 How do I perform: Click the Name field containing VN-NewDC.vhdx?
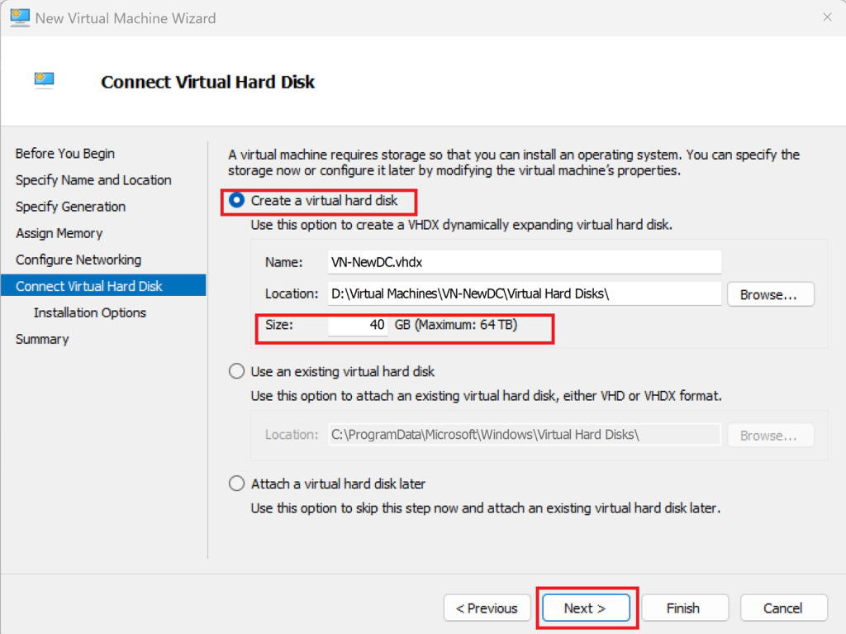pyautogui.click(x=524, y=262)
